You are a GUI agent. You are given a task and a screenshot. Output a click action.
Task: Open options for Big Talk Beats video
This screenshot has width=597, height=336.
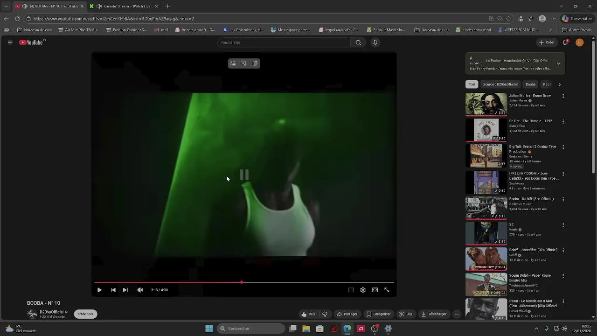point(563,147)
